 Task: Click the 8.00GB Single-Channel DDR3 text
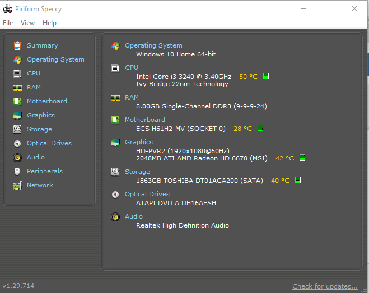(x=202, y=106)
